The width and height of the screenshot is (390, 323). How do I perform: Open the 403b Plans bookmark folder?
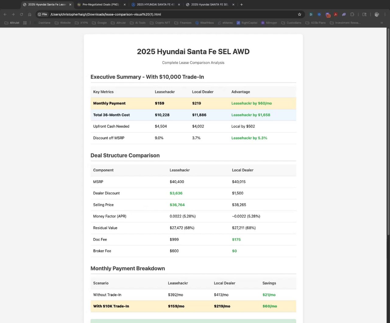[x=315, y=23]
